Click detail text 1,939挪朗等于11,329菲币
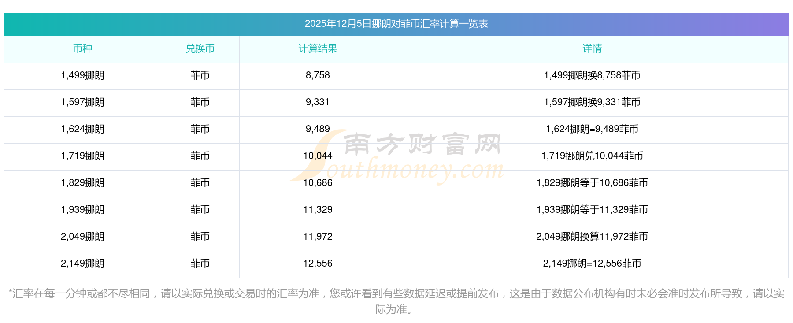The image size is (793, 323). pos(592,210)
